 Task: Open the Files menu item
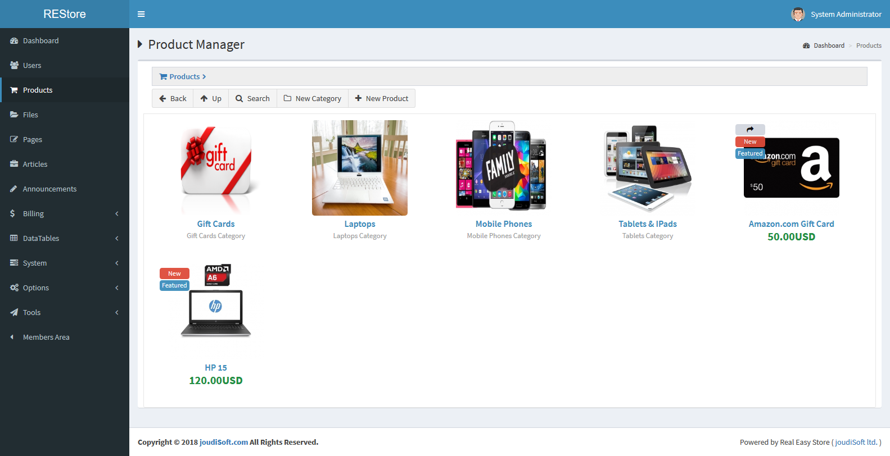pos(65,115)
